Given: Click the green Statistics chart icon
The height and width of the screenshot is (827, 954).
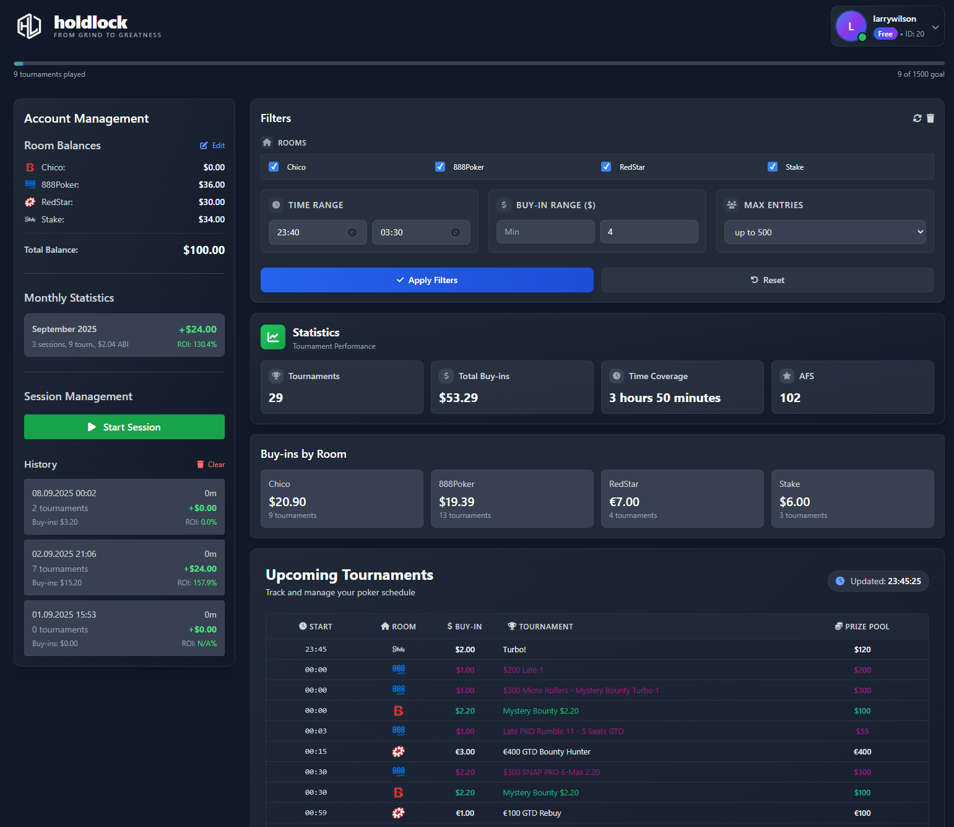Looking at the screenshot, I should point(273,337).
